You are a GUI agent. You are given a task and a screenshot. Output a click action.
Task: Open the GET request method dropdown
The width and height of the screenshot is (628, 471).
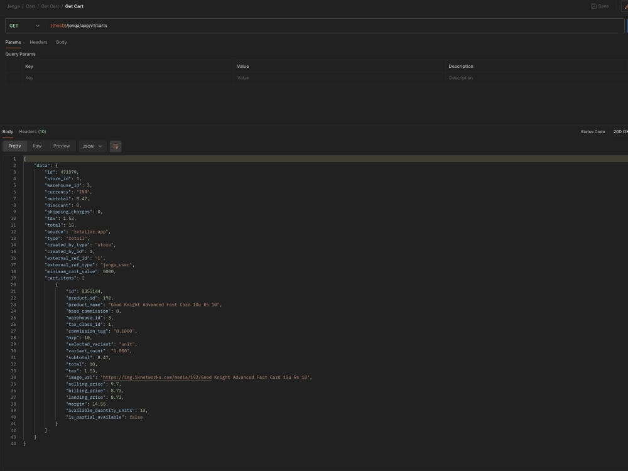(x=25, y=26)
